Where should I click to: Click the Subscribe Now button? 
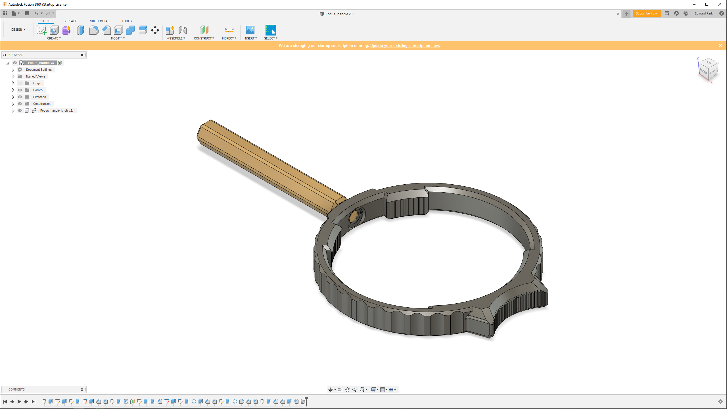(646, 13)
